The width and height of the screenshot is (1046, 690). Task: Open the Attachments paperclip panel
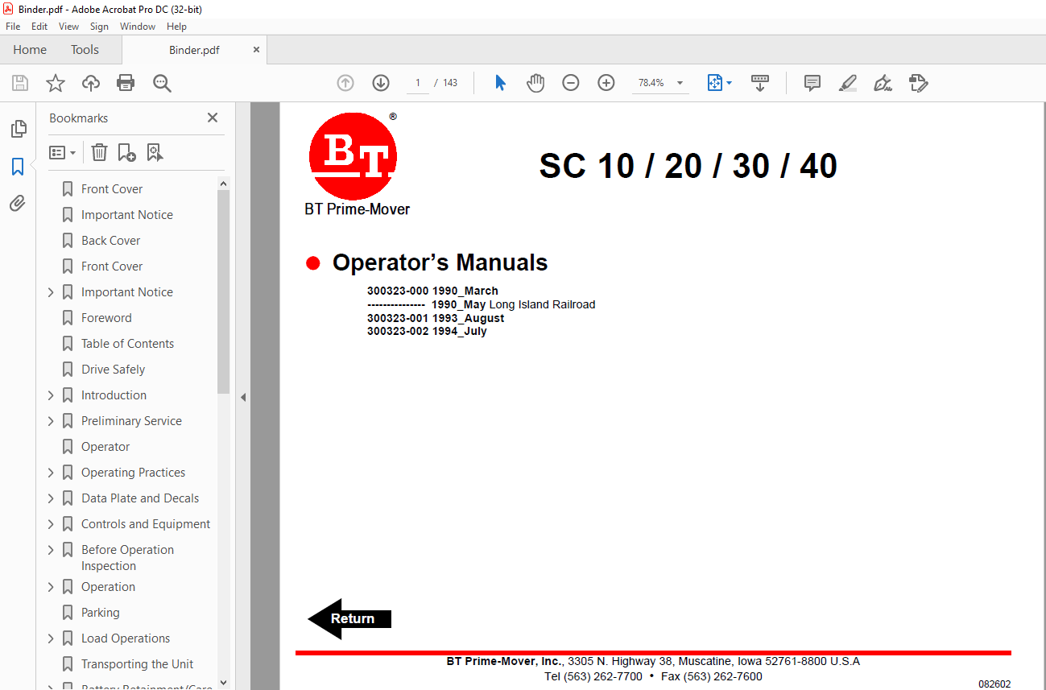point(18,203)
